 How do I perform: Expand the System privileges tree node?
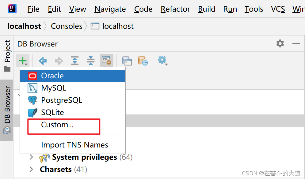point(31,157)
